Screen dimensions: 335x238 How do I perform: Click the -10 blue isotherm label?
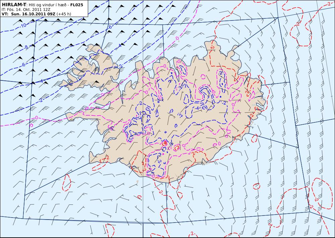click(x=23, y=25)
